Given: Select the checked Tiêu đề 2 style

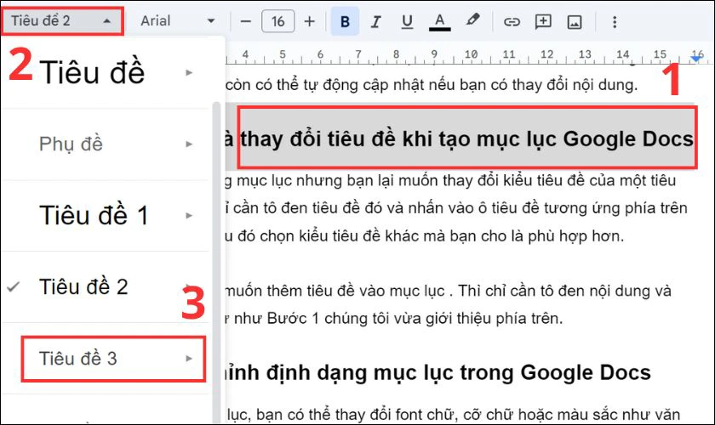Looking at the screenshot, I should tap(105, 287).
